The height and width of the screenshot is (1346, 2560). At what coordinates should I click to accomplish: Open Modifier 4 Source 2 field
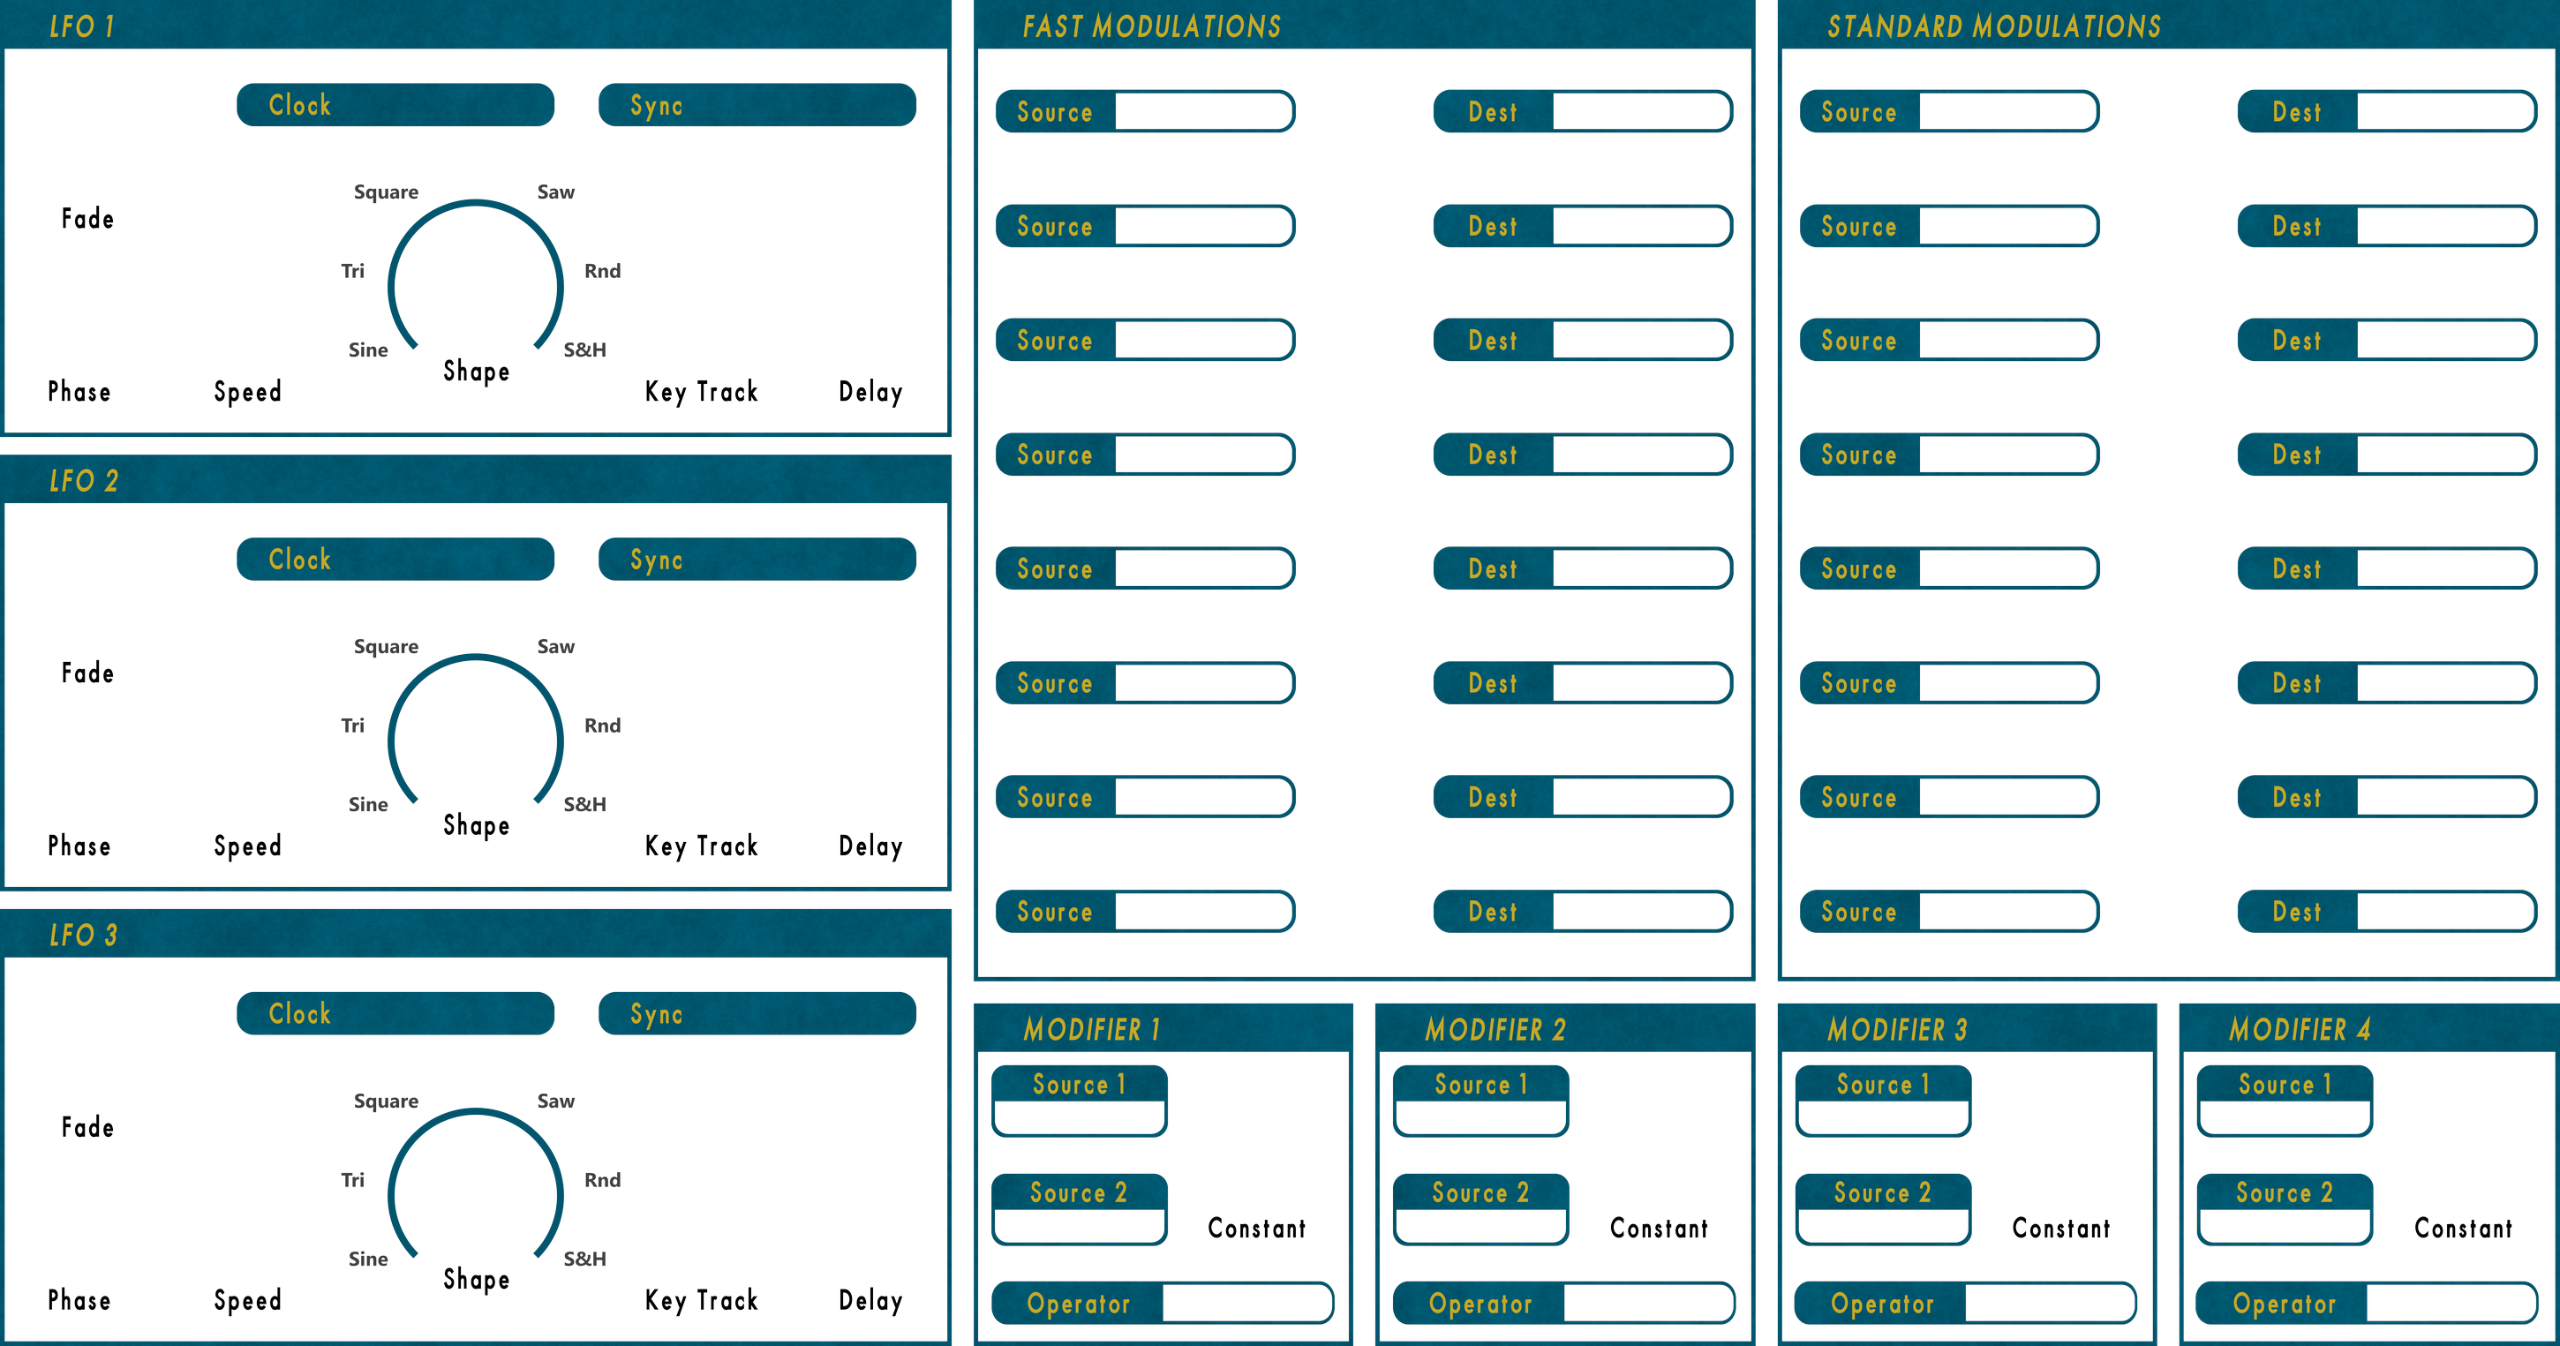pyautogui.click(x=2285, y=1209)
